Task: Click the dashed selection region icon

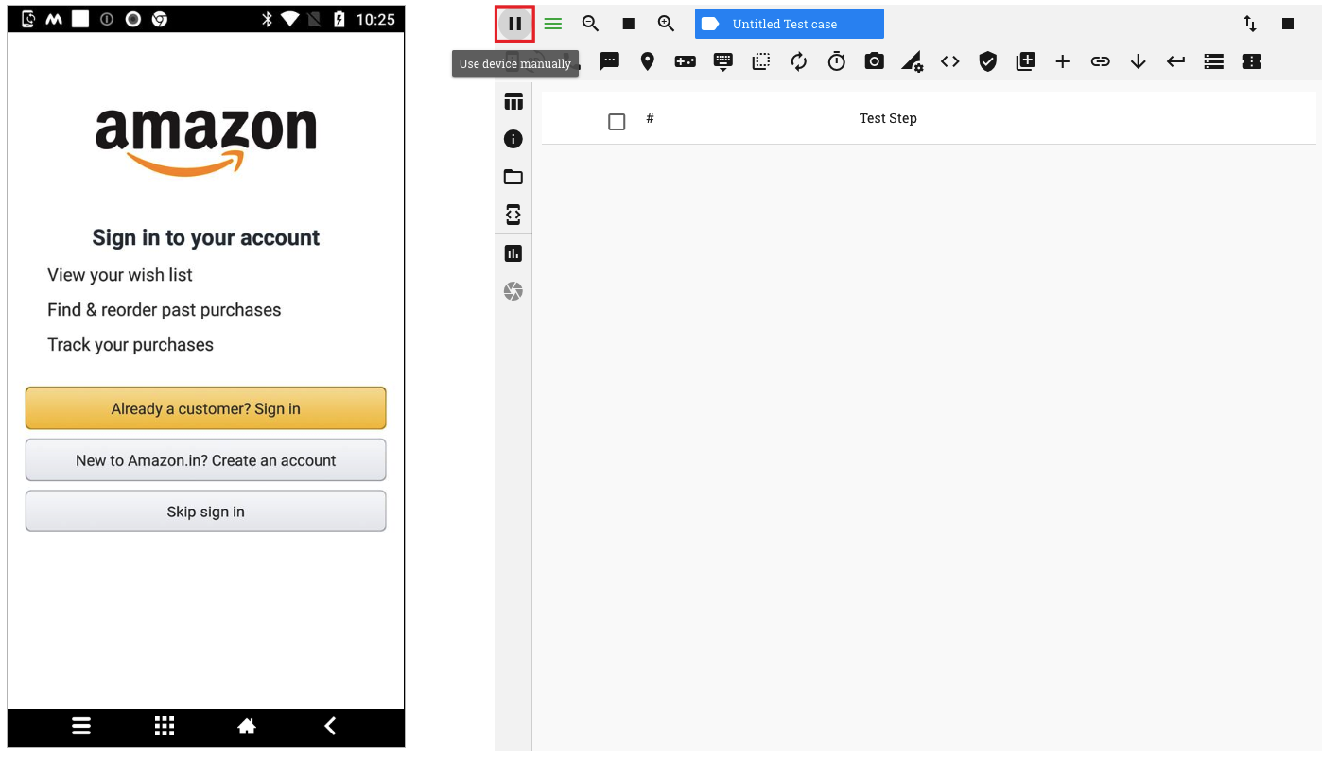Action: pyautogui.click(x=761, y=61)
